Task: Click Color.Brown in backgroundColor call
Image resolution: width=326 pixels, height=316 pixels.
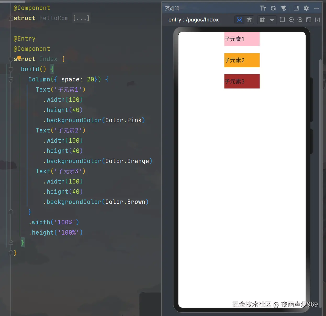Action: coord(125,202)
